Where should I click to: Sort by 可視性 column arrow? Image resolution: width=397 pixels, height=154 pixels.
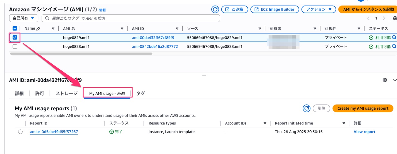359,28
